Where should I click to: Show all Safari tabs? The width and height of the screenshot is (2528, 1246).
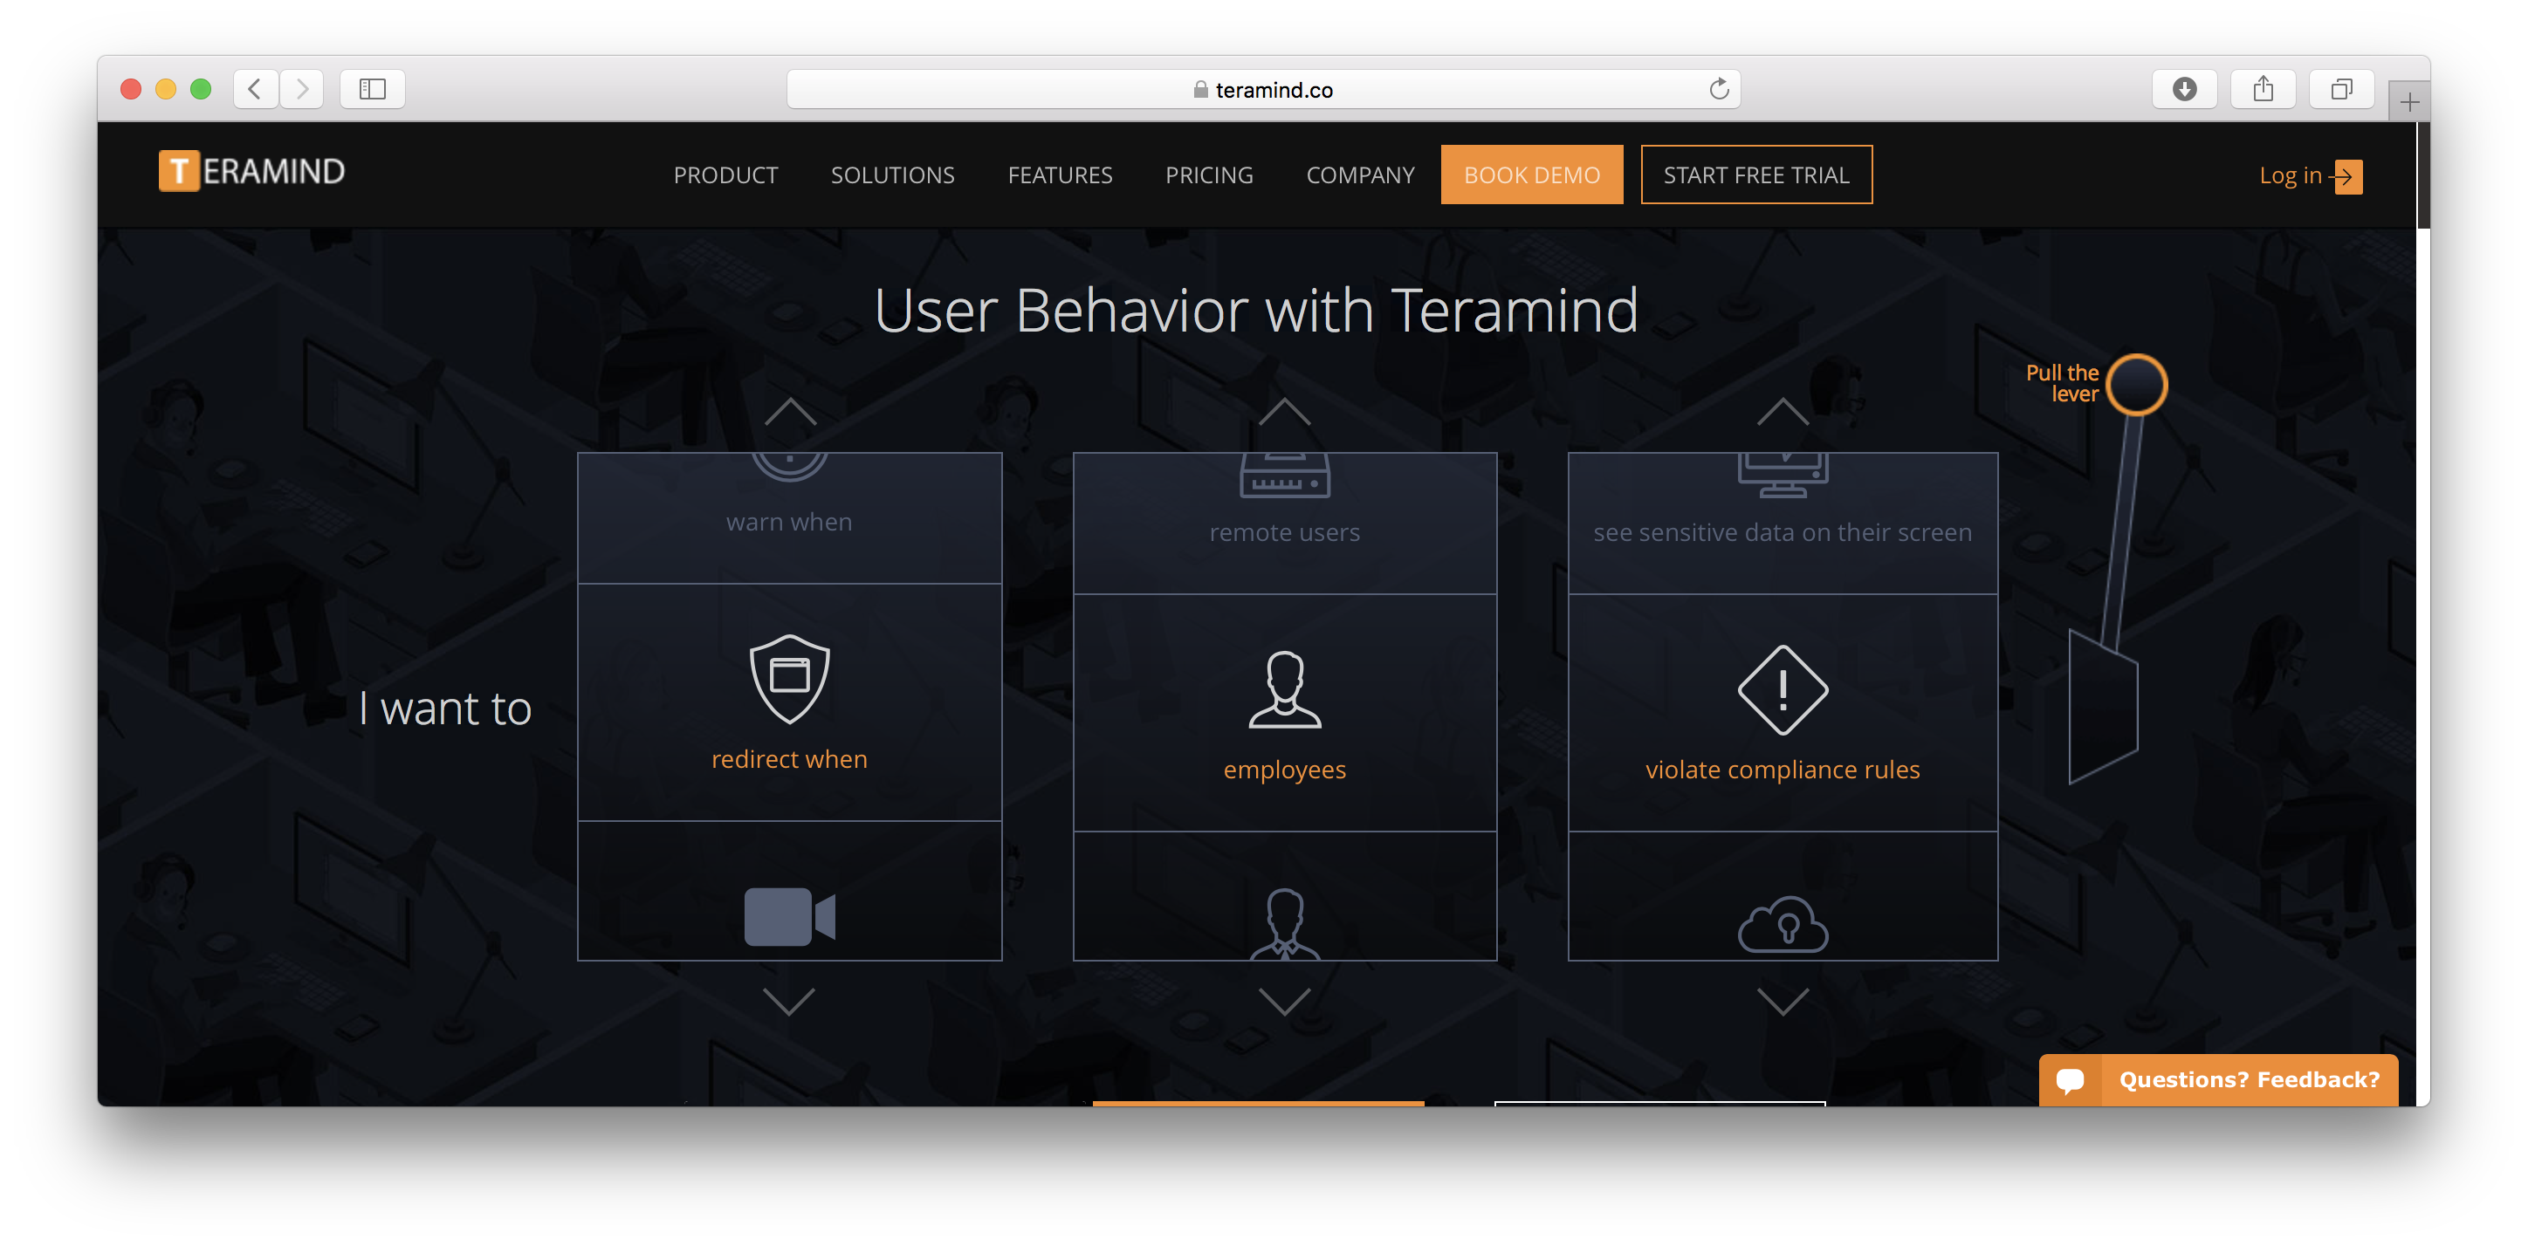click(2340, 89)
